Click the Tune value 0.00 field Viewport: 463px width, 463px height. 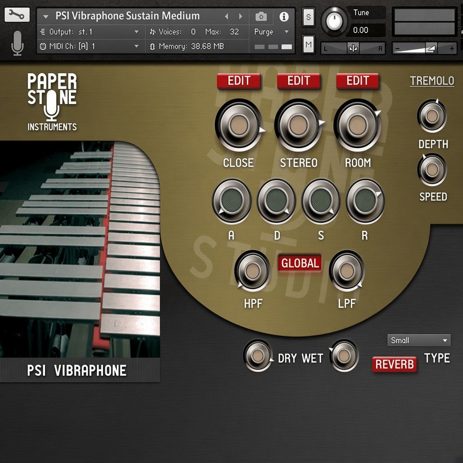coord(366,30)
